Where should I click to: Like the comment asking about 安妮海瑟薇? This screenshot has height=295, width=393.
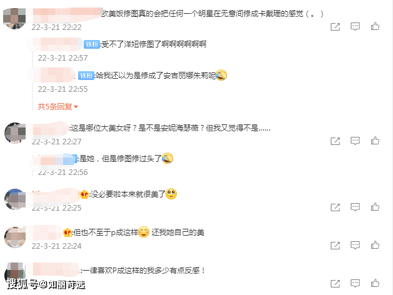click(x=375, y=141)
